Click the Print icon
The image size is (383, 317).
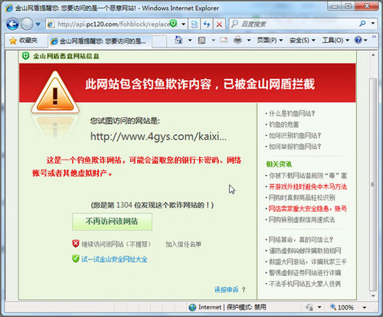click(x=237, y=40)
